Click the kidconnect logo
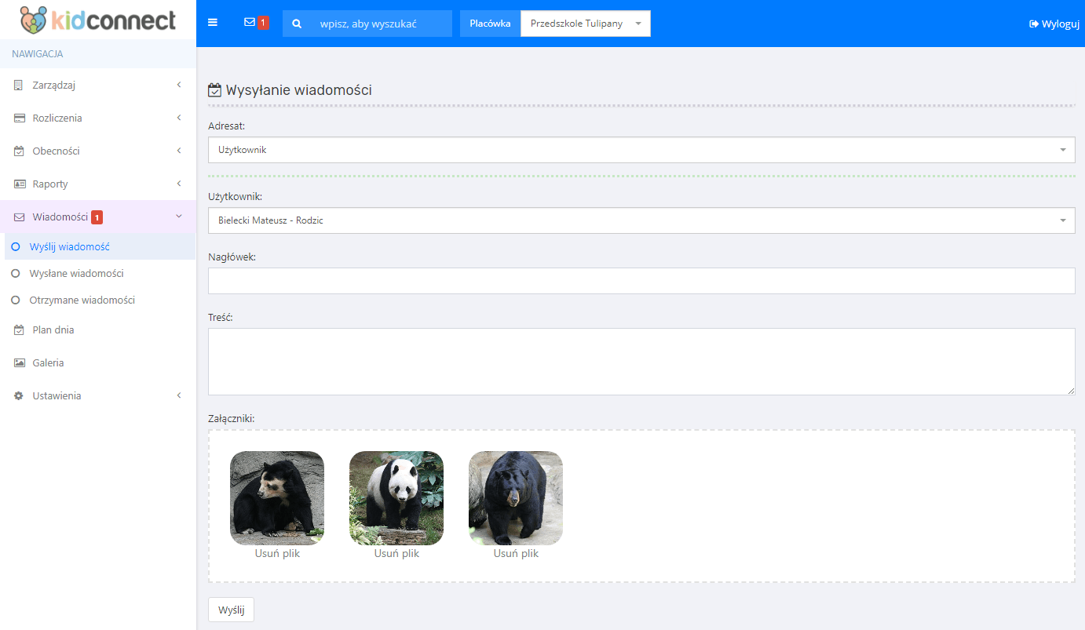1085x630 pixels. [x=98, y=20]
